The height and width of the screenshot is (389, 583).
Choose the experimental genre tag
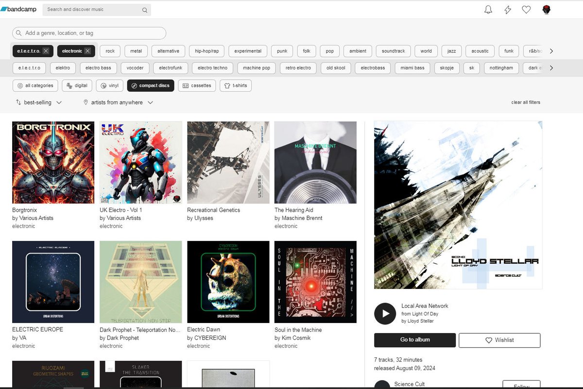tap(248, 51)
